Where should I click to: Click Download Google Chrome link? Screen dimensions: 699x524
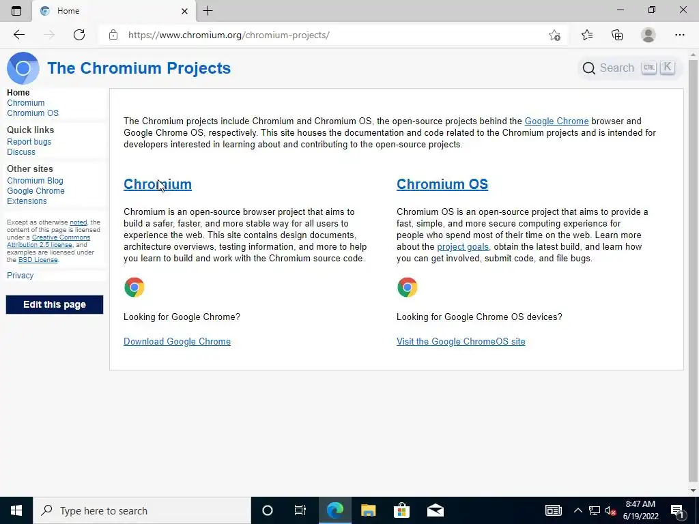(x=177, y=341)
